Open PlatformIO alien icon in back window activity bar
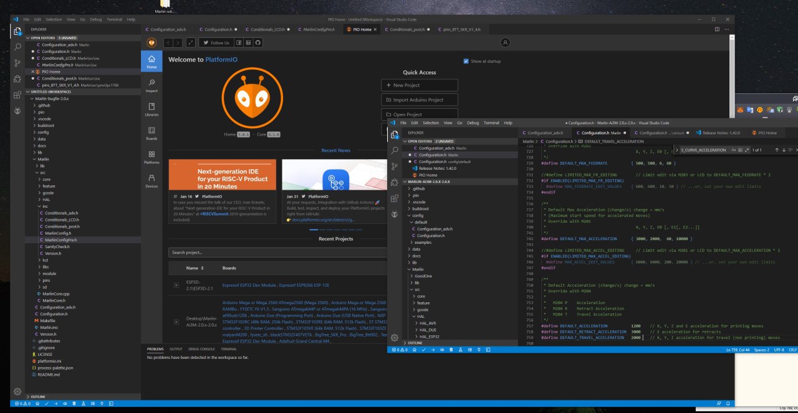Image resolution: width=798 pixels, height=413 pixels. (x=17, y=110)
